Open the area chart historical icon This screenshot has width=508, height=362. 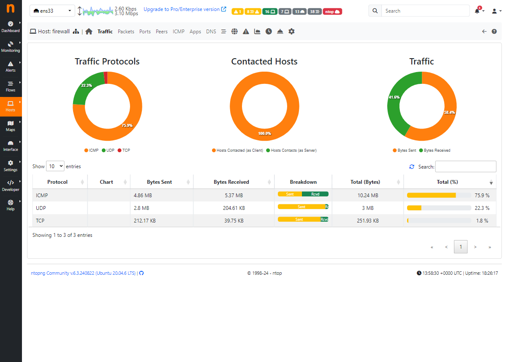coord(257,32)
